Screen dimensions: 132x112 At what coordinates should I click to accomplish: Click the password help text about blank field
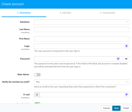pyautogui.click(x=81, y=65)
